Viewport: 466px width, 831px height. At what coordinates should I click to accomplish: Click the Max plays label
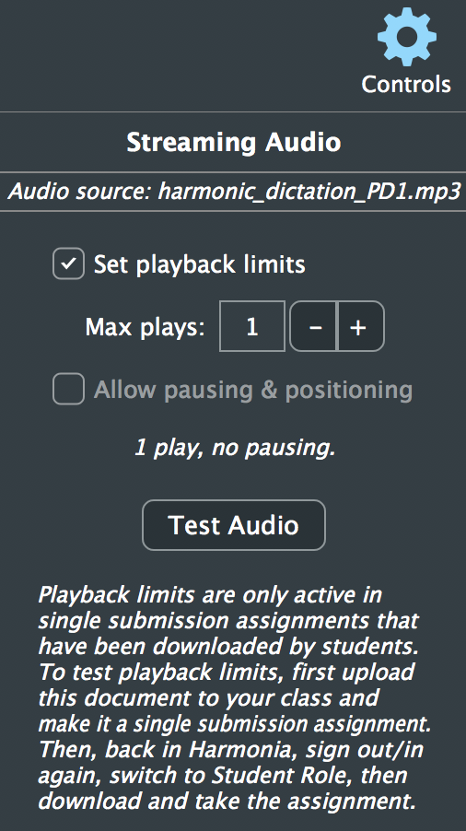[x=146, y=327]
